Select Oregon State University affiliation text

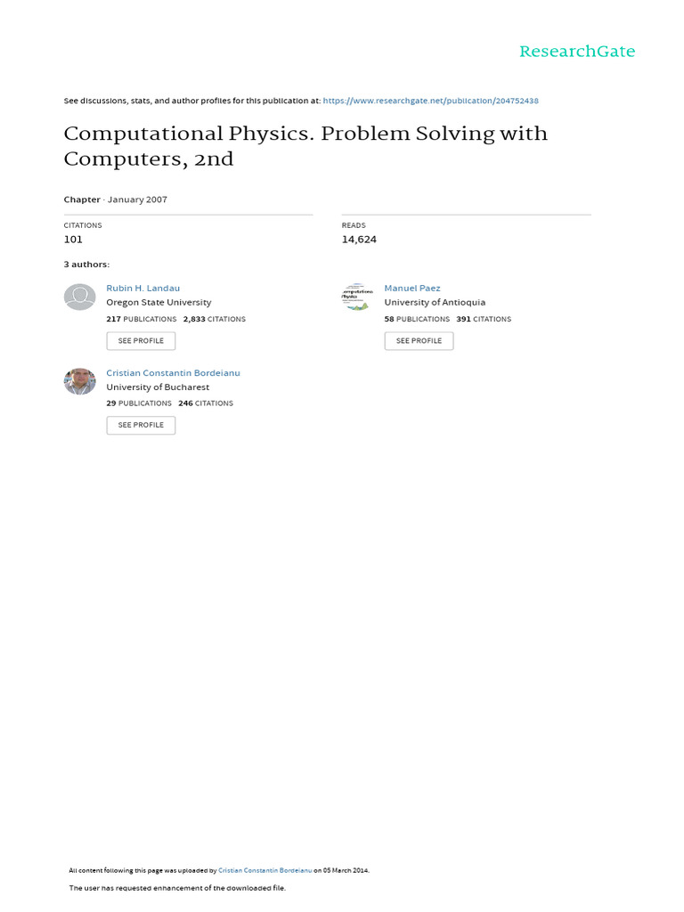point(159,303)
